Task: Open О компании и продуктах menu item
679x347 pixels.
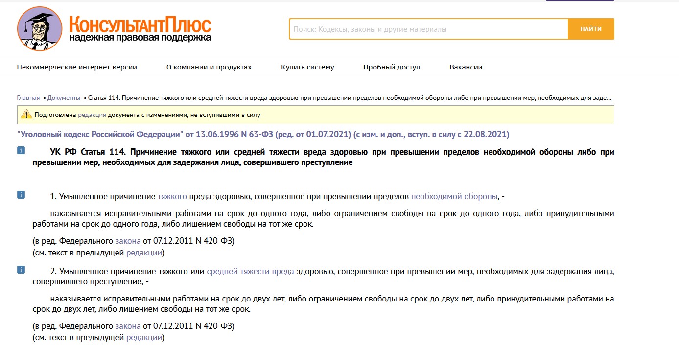Action: coord(209,67)
